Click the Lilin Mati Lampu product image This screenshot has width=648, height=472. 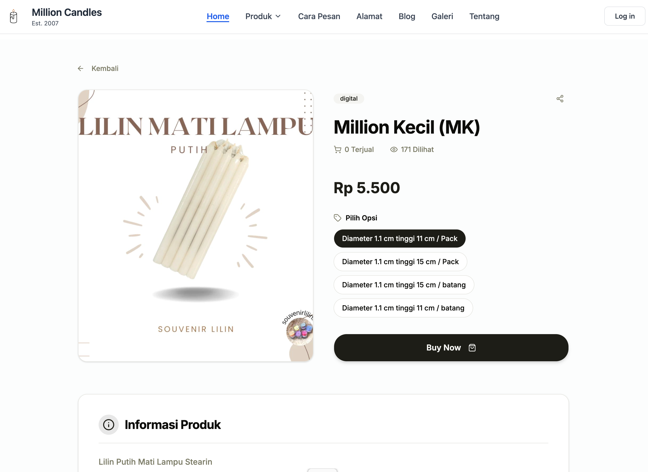coord(196,226)
